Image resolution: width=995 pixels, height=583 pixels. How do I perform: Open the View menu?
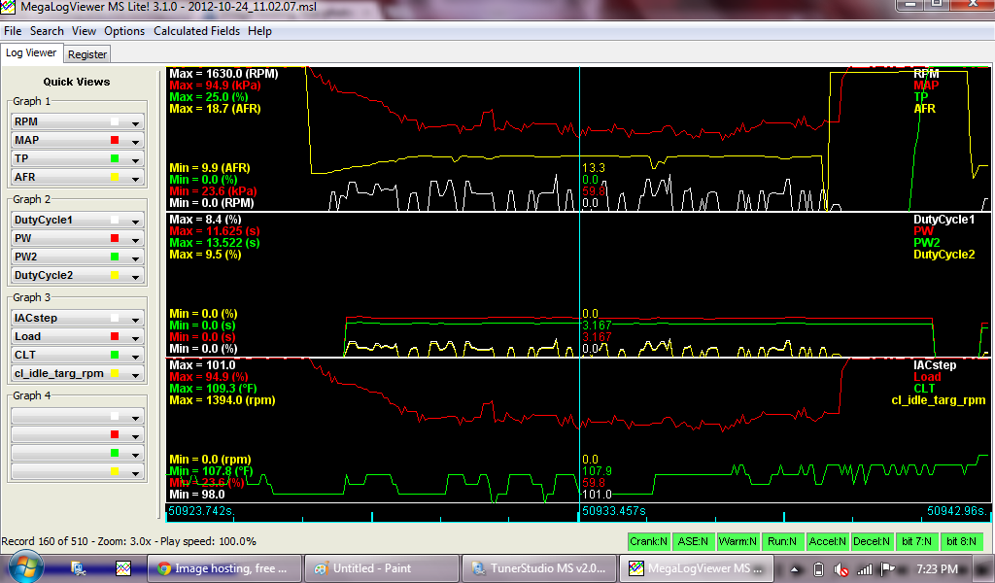[x=84, y=31]
